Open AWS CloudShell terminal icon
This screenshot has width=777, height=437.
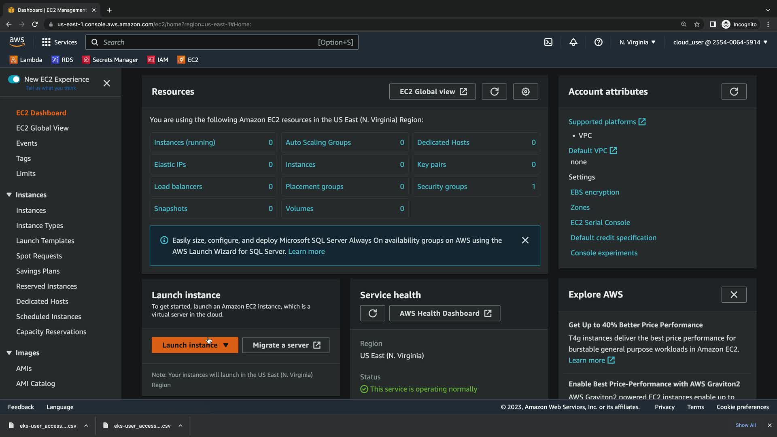pyautogui.click(x=548, y=42)
